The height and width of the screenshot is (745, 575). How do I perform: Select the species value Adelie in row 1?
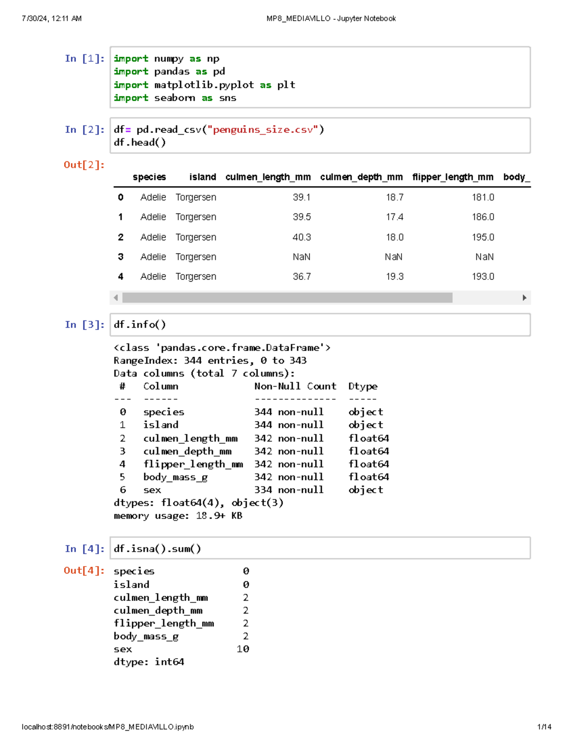153,217
